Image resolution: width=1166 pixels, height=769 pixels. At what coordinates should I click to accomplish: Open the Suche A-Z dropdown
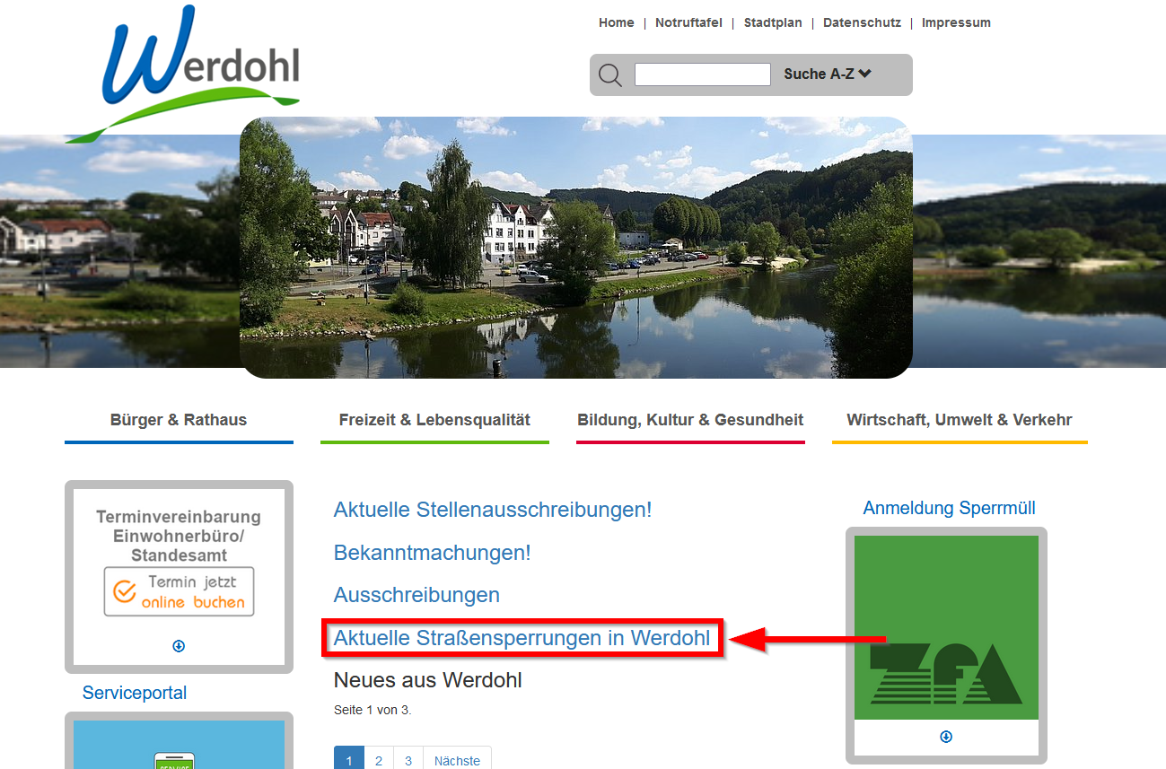pyautogui.click(x=828, y=74)
